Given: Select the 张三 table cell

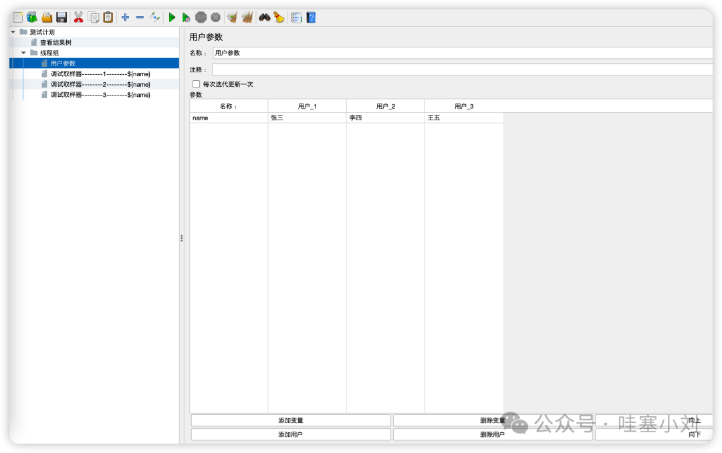Looking at the screenshot, I should point(307,118).
